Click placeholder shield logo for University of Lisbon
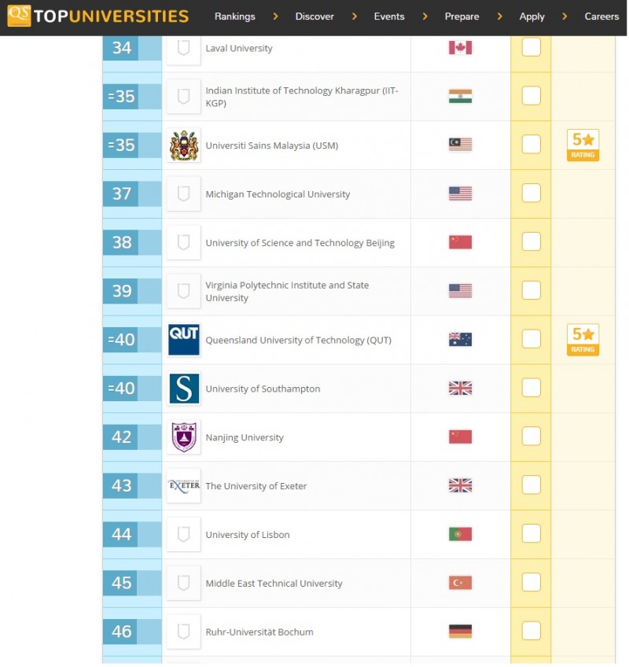629x667 pixels. pyautogui.click(x=183, y=534)
